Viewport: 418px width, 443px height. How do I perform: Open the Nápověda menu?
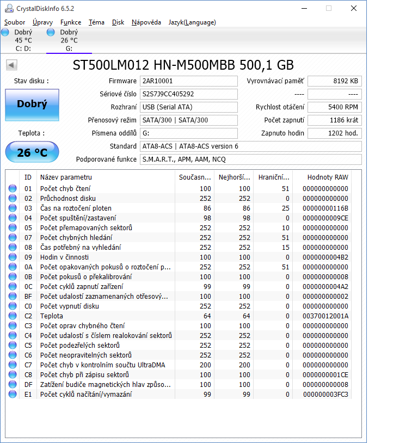146,22
